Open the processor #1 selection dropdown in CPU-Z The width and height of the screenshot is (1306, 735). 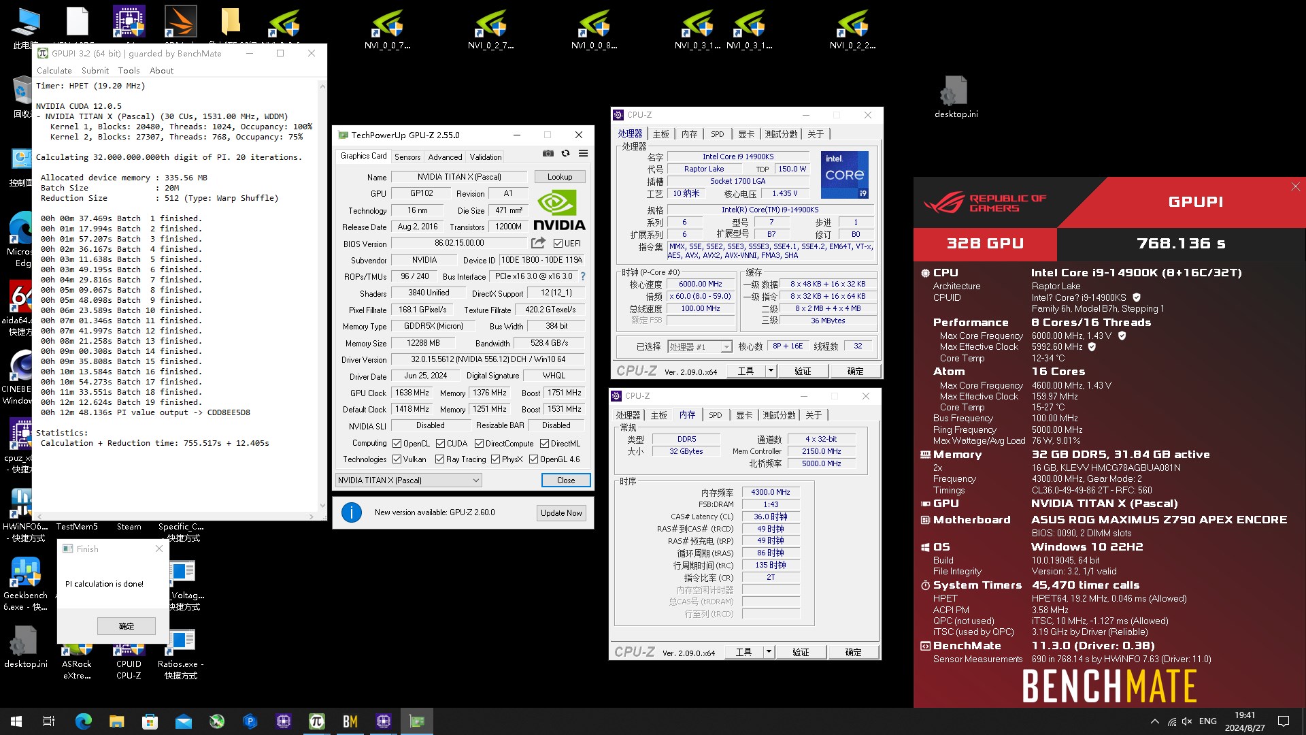pyautogui.click(x=699, y=347)
